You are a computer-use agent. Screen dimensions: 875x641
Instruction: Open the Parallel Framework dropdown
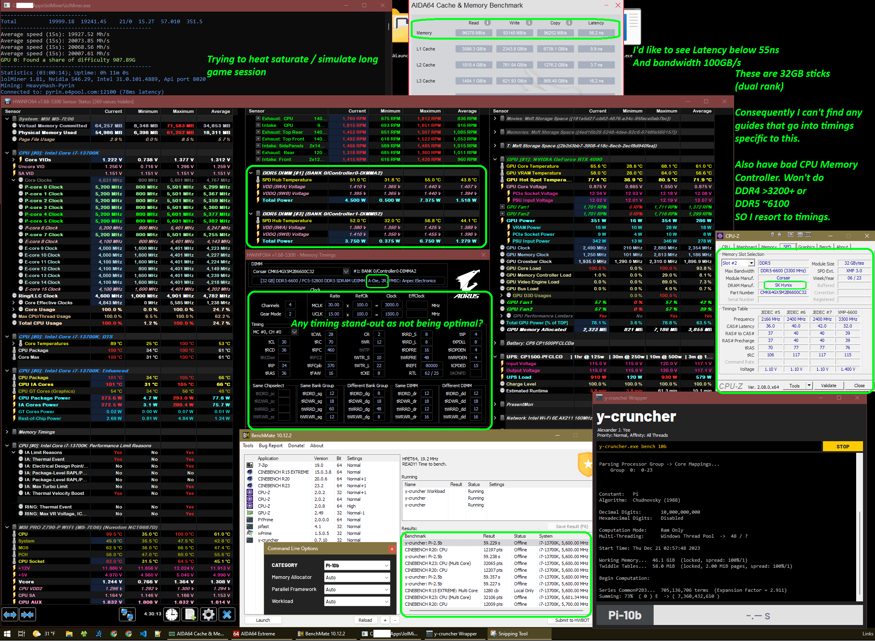tap(357, 589)
